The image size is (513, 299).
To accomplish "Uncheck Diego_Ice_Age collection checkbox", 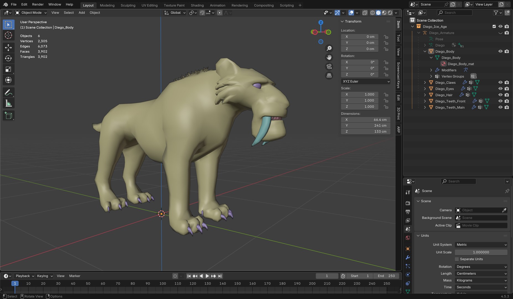I will (494, 27).
